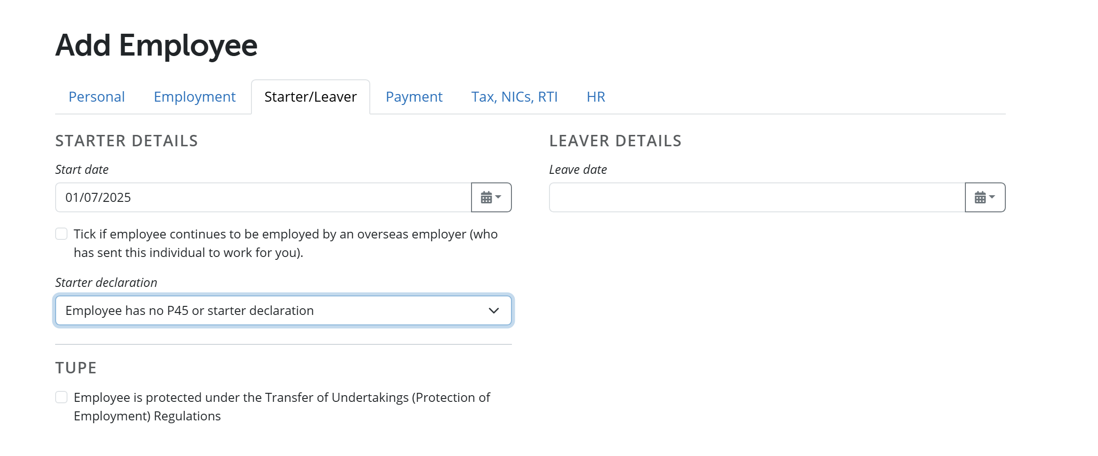Expand the Start date calendar dropdown arrow

point(498,197)
